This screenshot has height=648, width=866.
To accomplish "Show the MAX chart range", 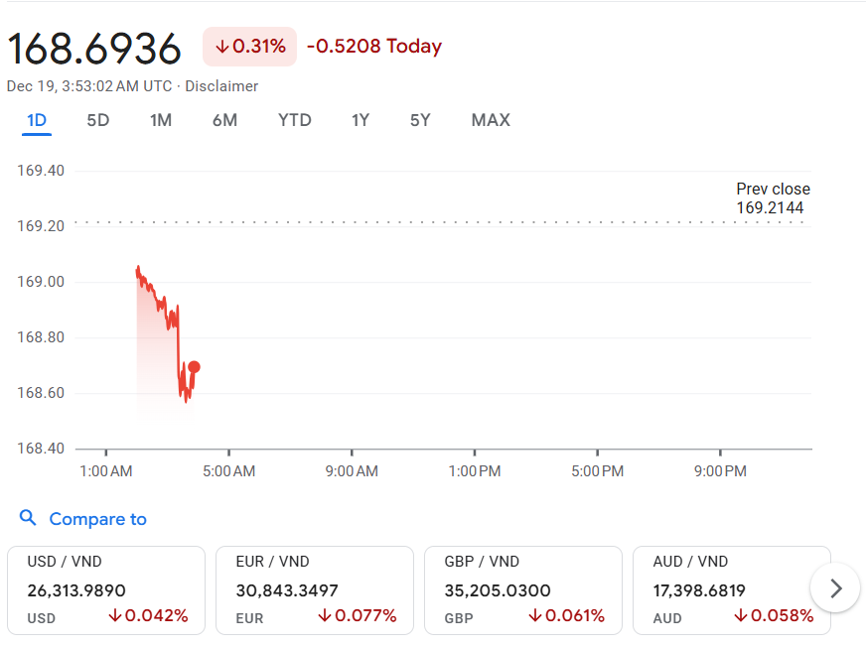I will [x=491, y=120].
